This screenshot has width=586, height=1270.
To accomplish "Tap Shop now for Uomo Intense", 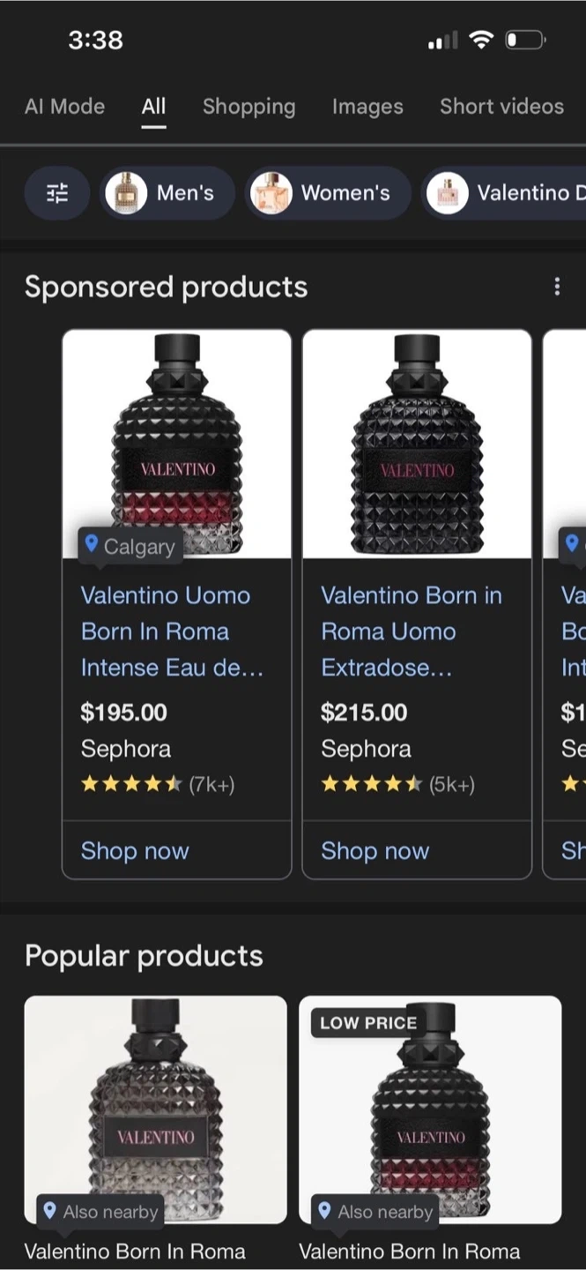I will [135, 851].
